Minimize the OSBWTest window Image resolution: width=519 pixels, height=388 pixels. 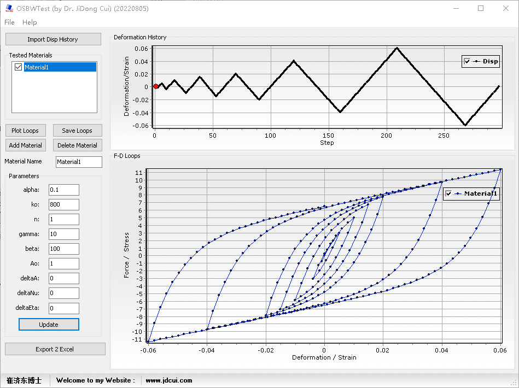coord(456,8)
